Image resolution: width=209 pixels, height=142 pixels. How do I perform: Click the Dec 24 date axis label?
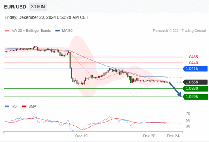point(173,136)
